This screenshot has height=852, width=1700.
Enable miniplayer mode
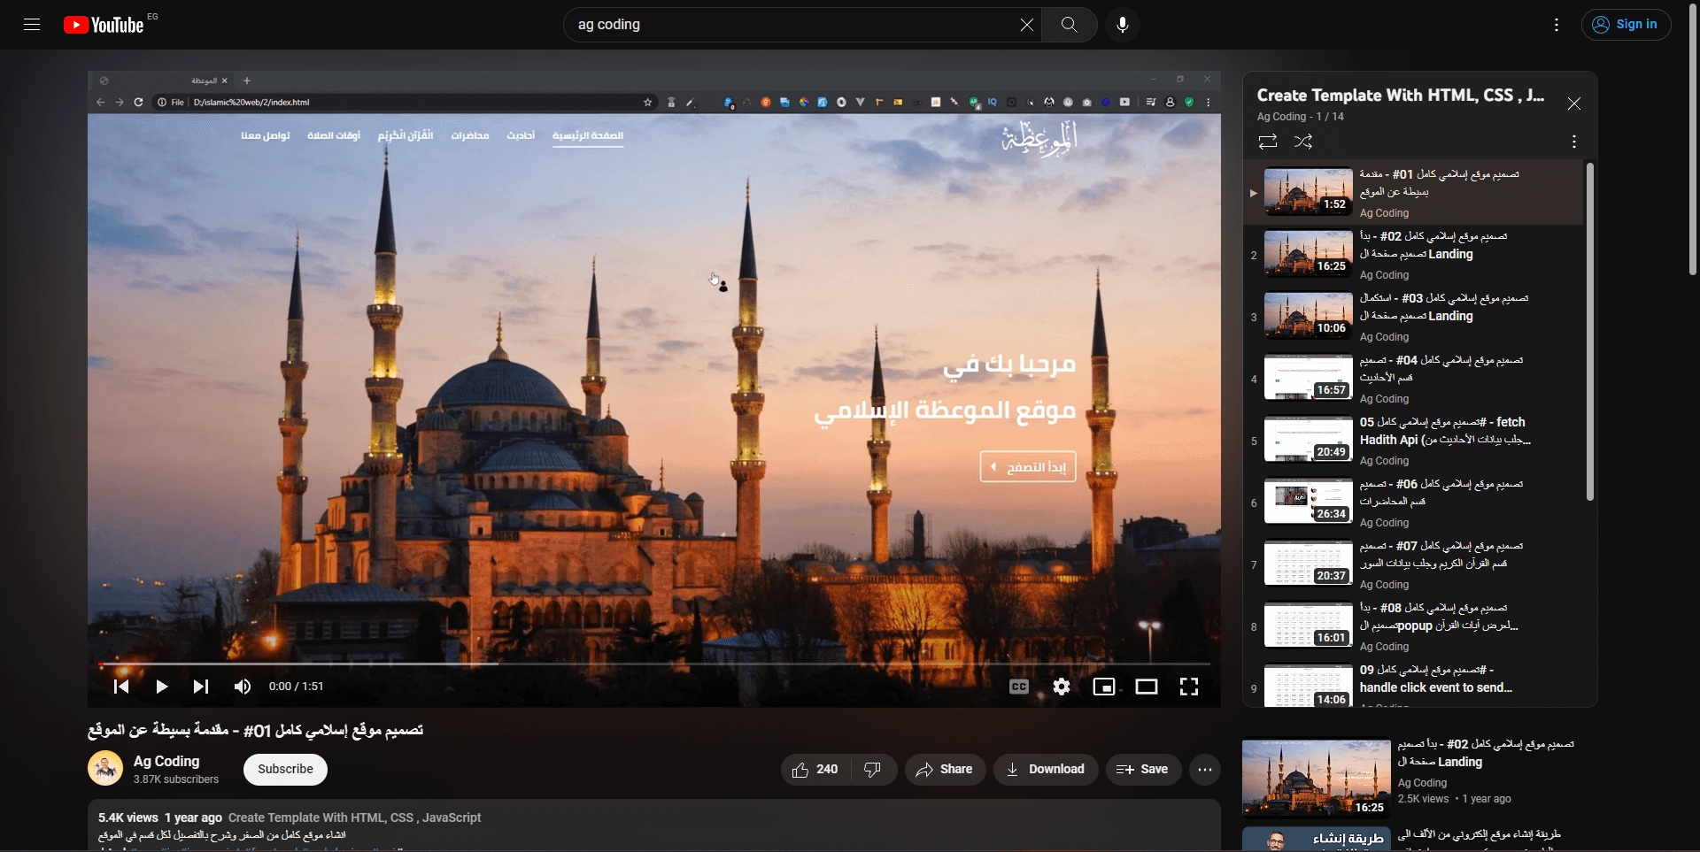click(x=1103, y=687)
